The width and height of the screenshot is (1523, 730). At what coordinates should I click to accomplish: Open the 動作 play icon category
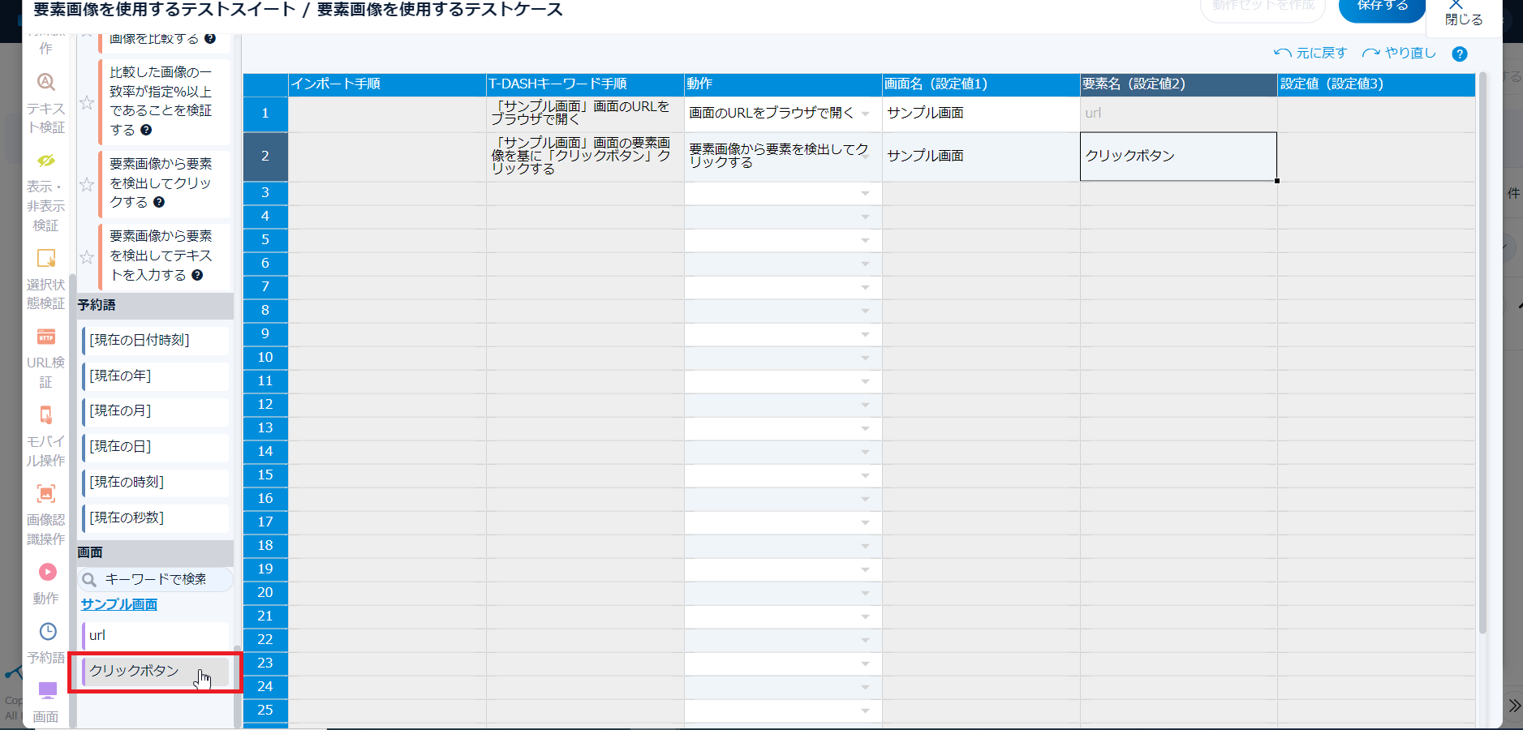[48, 573]
